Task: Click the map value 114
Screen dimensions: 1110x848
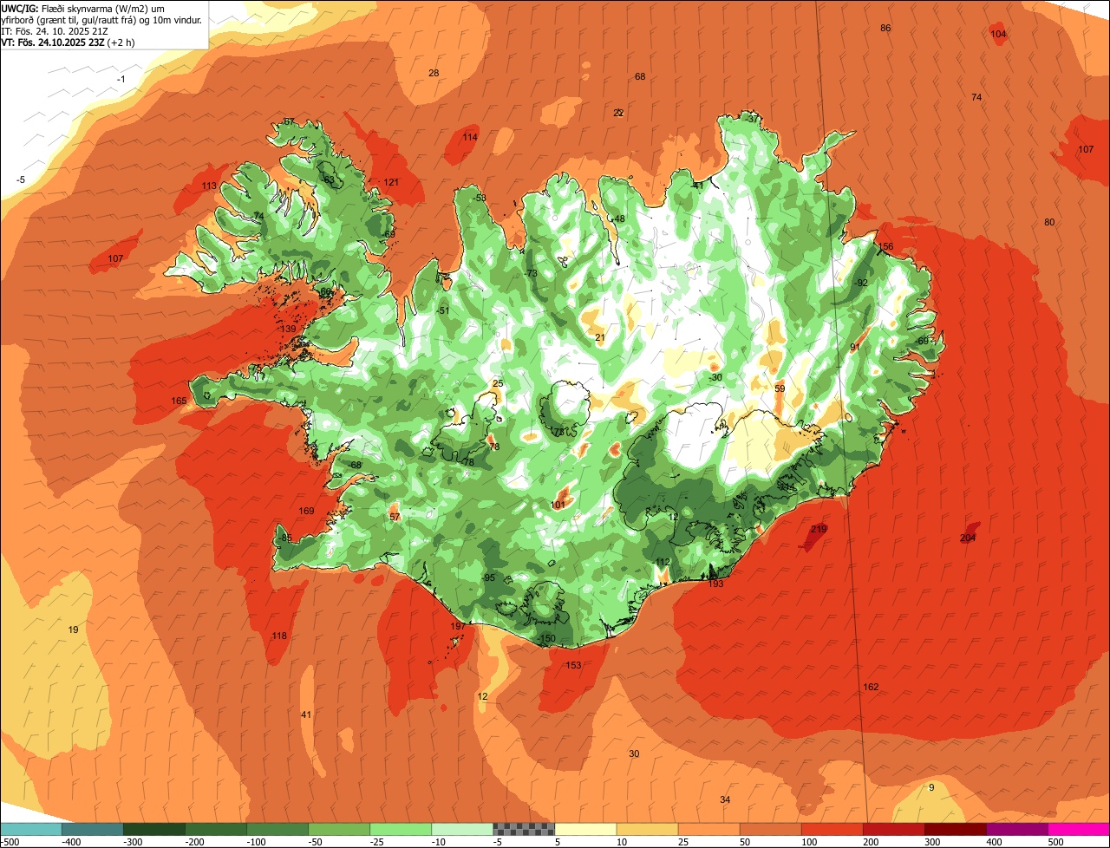Action: click(x=470, y=137)
